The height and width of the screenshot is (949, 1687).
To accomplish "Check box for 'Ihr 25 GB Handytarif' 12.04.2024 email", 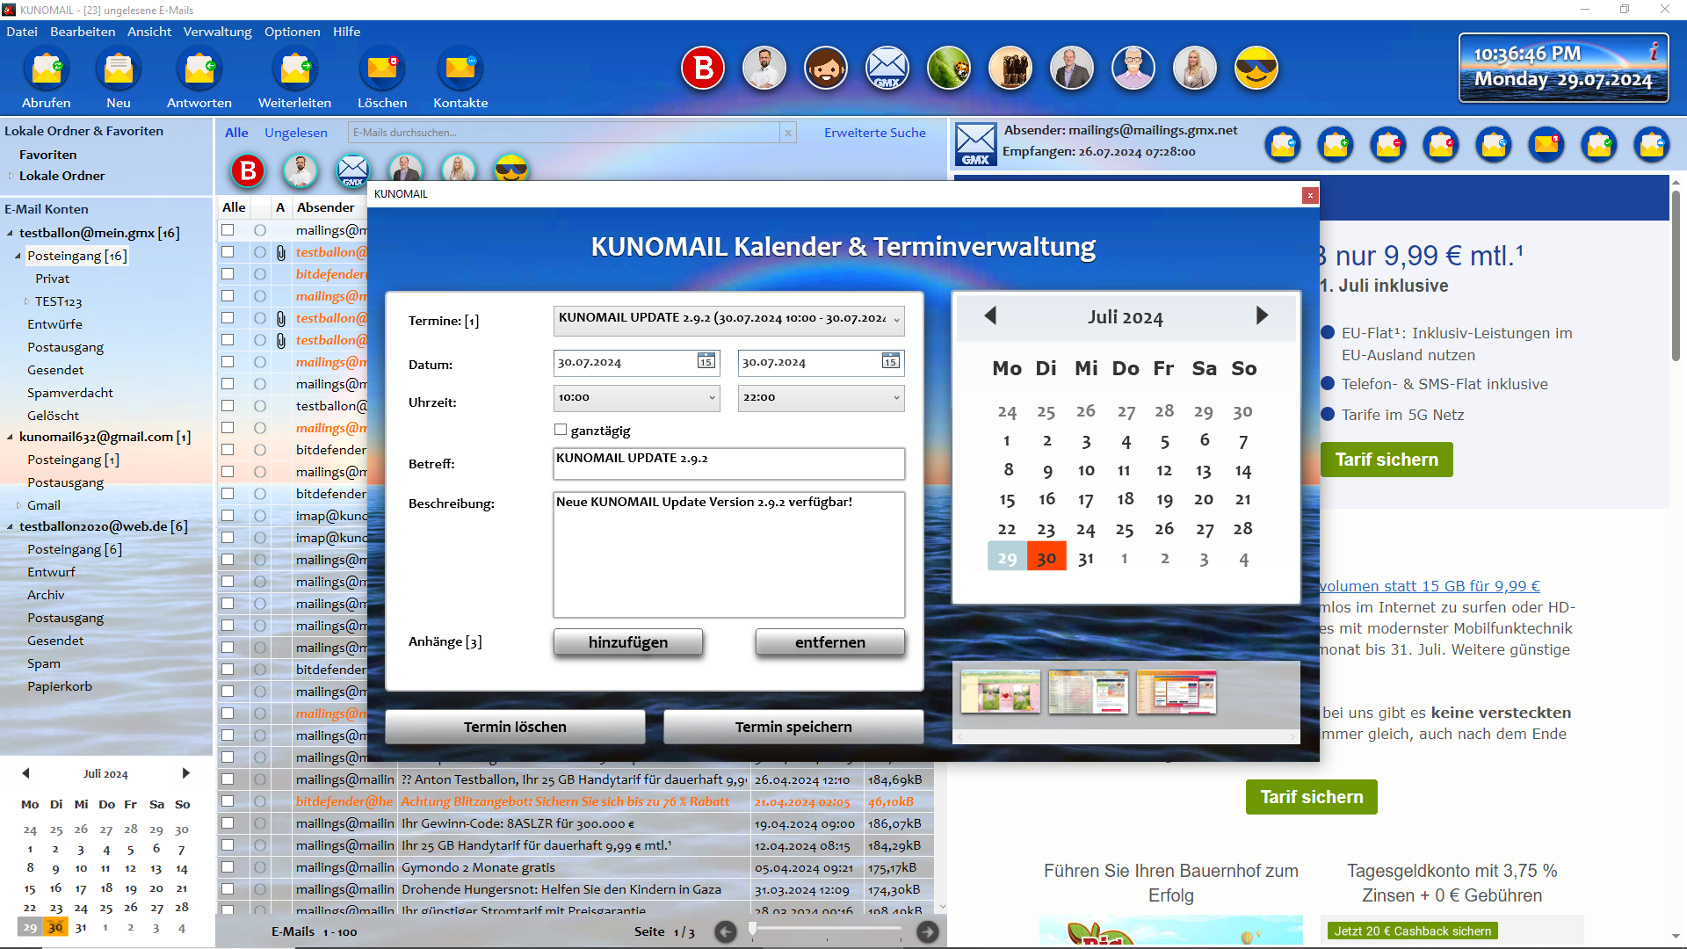I will (228, 845).
